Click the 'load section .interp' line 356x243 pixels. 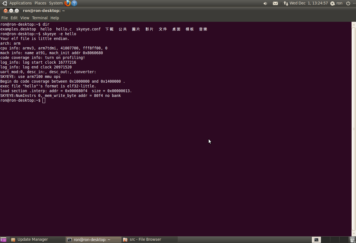[x=66, y=91]
